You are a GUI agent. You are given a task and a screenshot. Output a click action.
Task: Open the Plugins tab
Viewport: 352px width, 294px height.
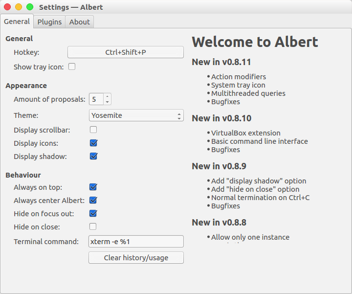[x=49, y=22]
